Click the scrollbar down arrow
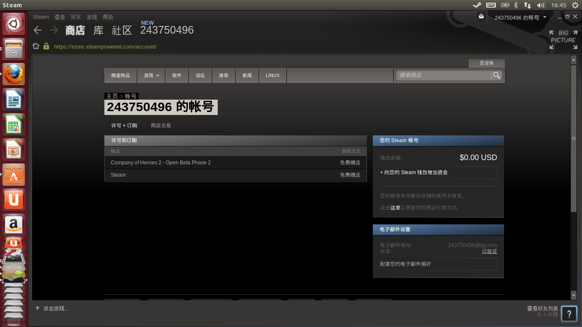 [573, 295]
